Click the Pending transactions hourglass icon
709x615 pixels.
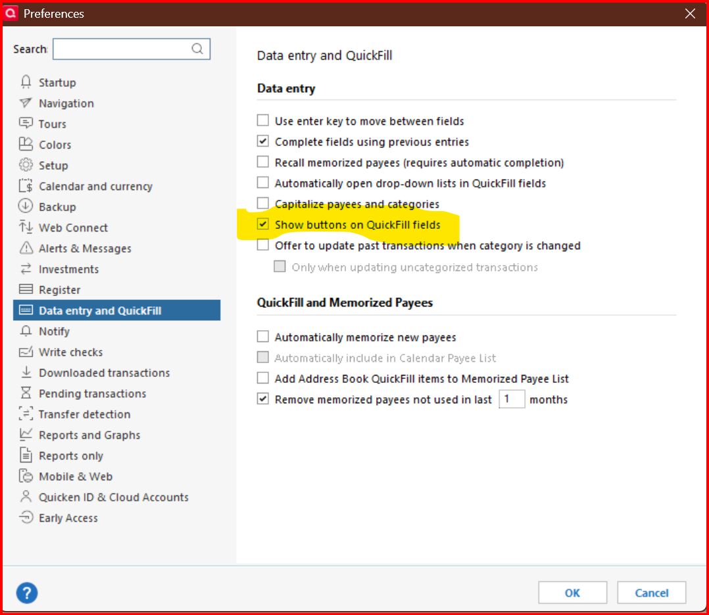[x=26, y=393]
